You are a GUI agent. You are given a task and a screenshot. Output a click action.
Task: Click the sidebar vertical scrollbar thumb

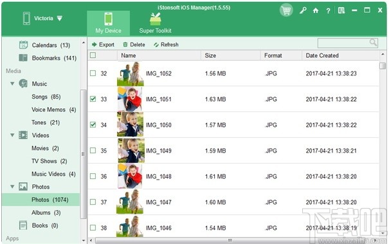84,154
